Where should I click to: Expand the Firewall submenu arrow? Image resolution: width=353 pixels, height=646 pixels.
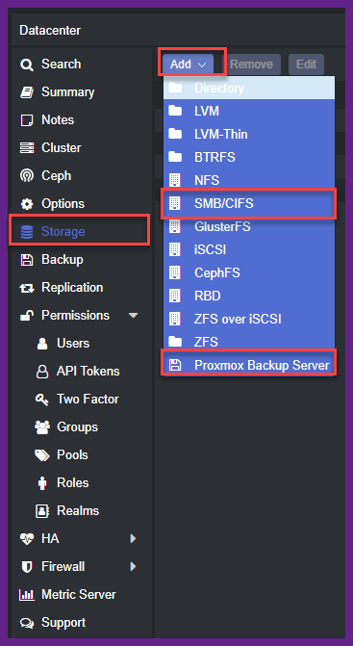click(x=133, y=567)
